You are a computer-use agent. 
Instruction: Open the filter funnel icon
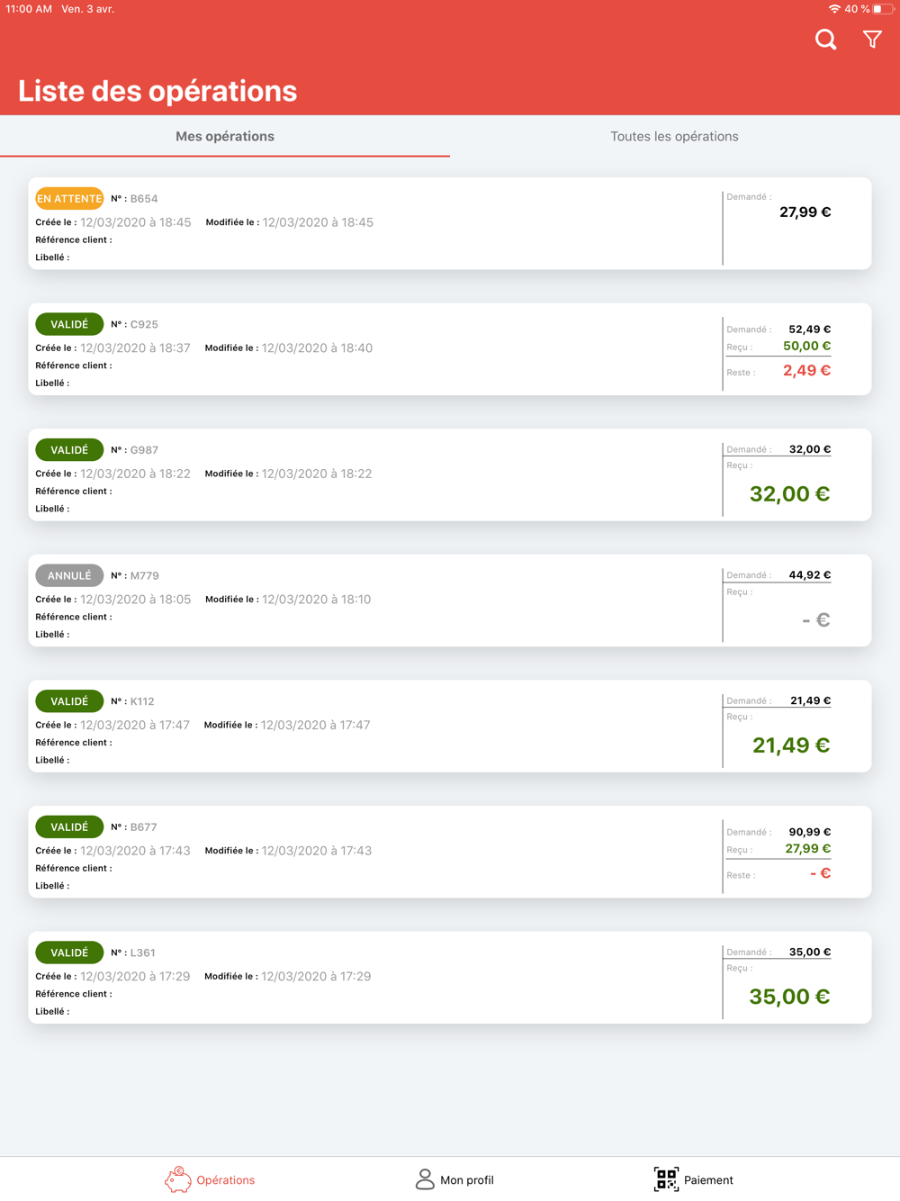point(872,40)
